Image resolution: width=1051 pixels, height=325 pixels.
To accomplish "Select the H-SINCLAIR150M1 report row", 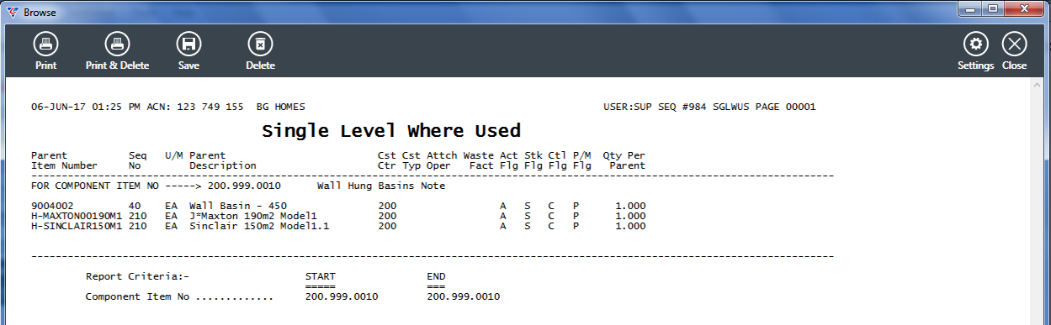I will [338, 226].
